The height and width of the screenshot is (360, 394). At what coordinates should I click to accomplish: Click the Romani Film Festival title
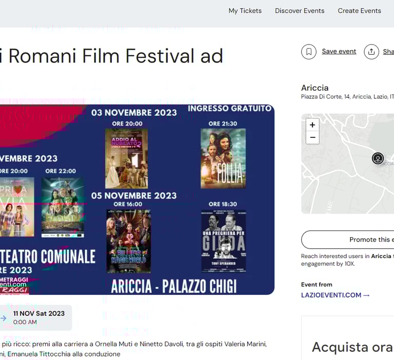pyautogui.click(x=111, y=56)
